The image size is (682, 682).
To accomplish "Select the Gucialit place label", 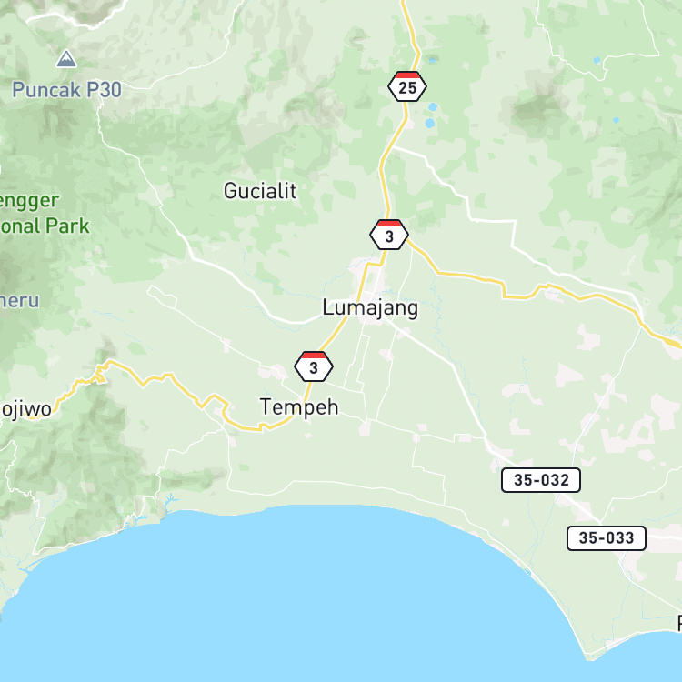I will coord(260,191).
